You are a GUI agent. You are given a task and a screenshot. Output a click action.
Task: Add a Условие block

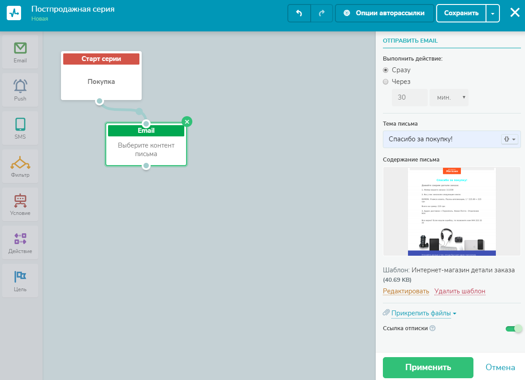pos(20,205)
